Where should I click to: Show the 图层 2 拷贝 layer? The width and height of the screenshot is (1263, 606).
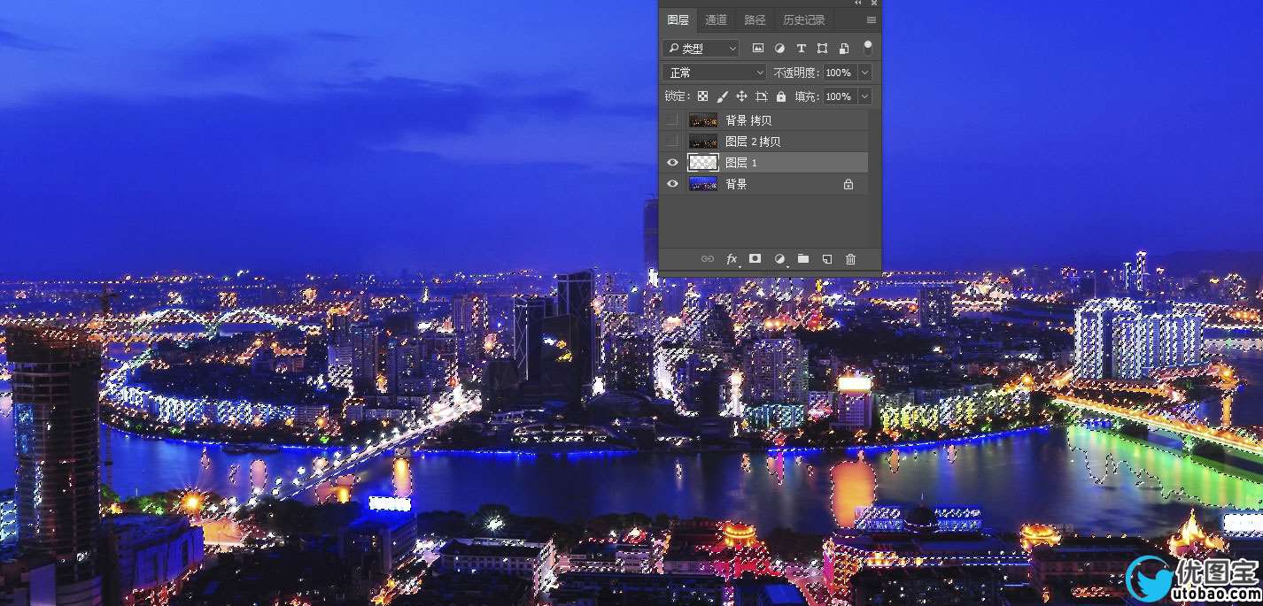point(672,141)
